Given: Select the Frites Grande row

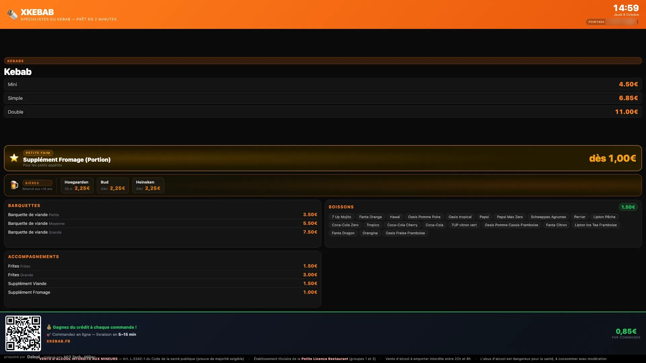Looking at the screenshot, I should point(163,275).
